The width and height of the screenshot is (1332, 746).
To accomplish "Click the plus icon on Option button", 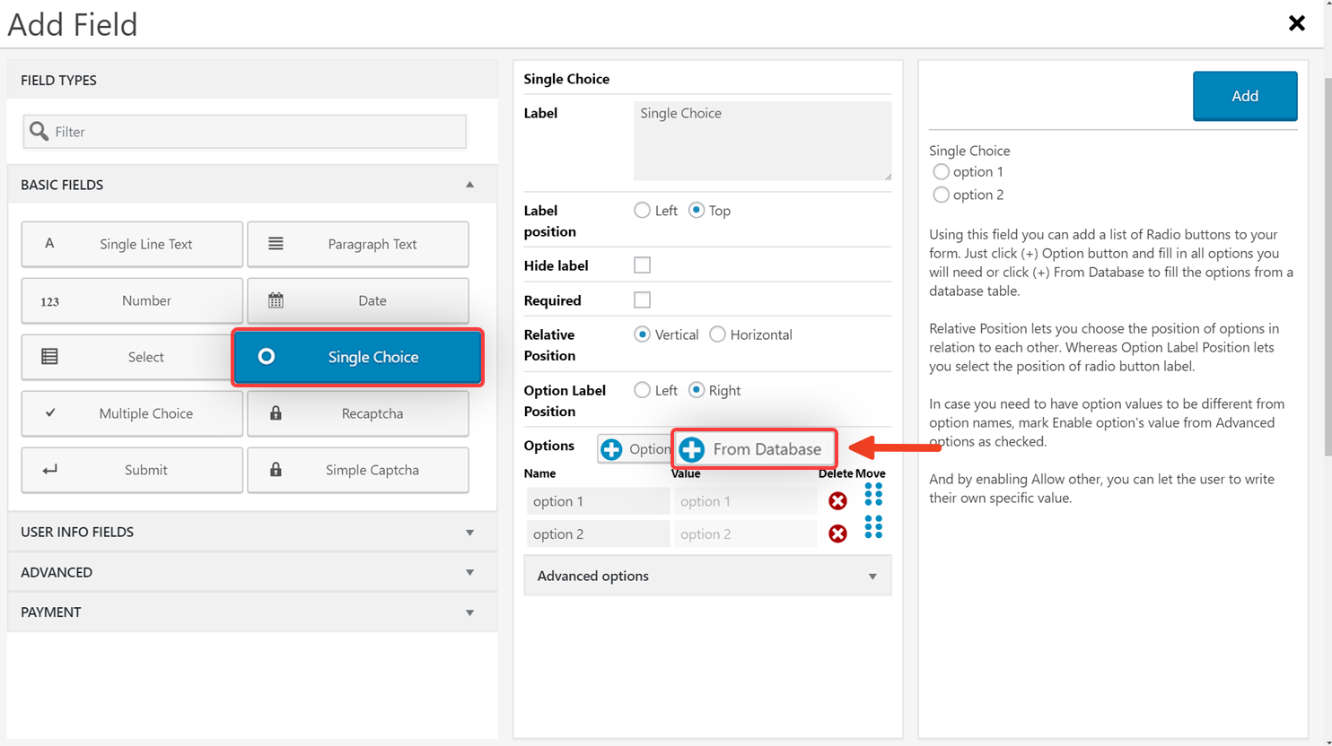I will [611, 449].
